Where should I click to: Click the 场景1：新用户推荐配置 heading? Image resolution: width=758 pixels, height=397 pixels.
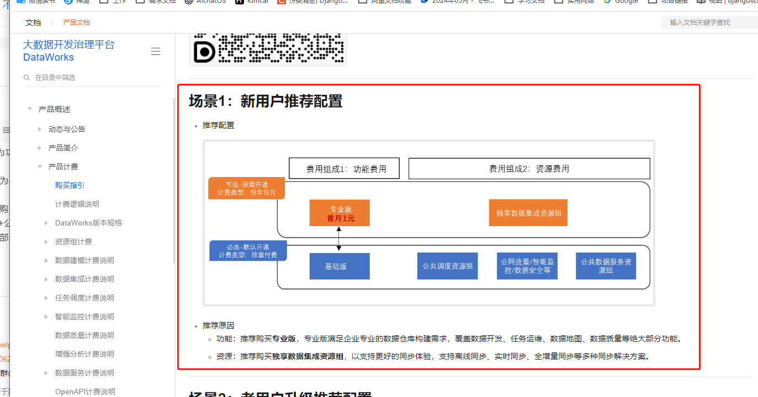pyautogui.click(x=266, y=101)
